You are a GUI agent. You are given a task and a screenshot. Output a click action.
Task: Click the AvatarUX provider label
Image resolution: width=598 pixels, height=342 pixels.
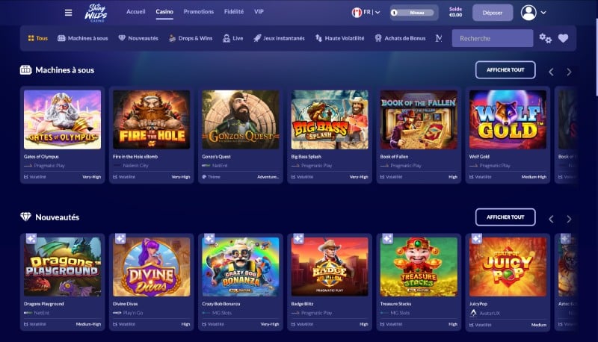[490, 314]
